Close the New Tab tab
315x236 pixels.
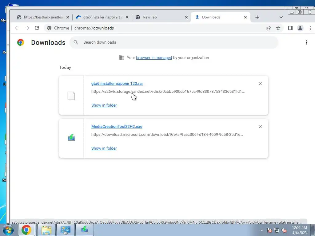186,17
